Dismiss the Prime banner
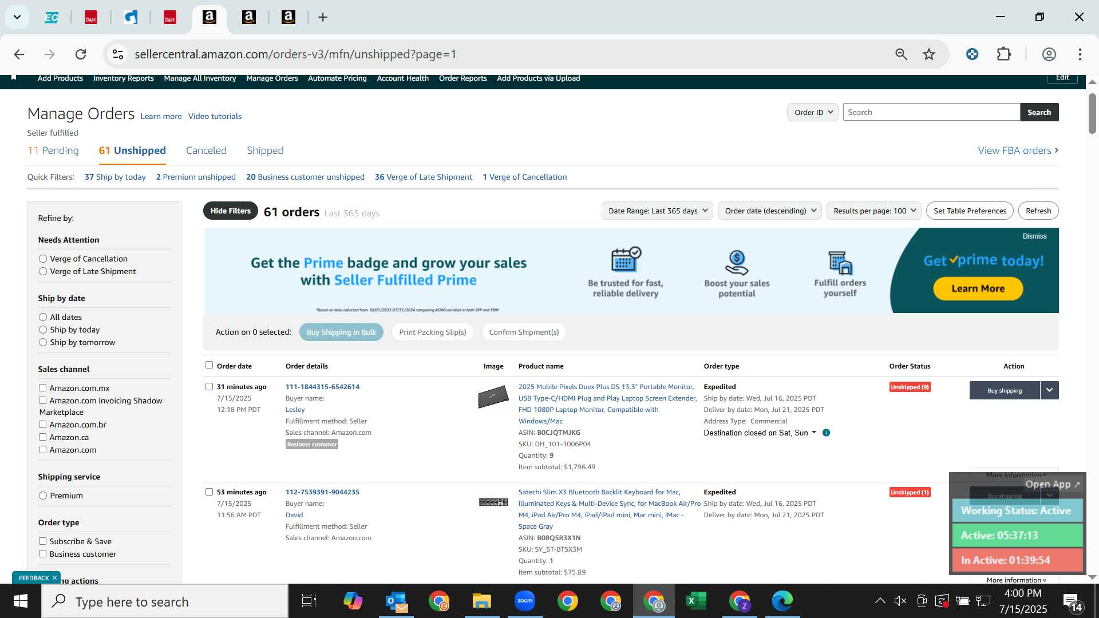 pos(1034,236)
